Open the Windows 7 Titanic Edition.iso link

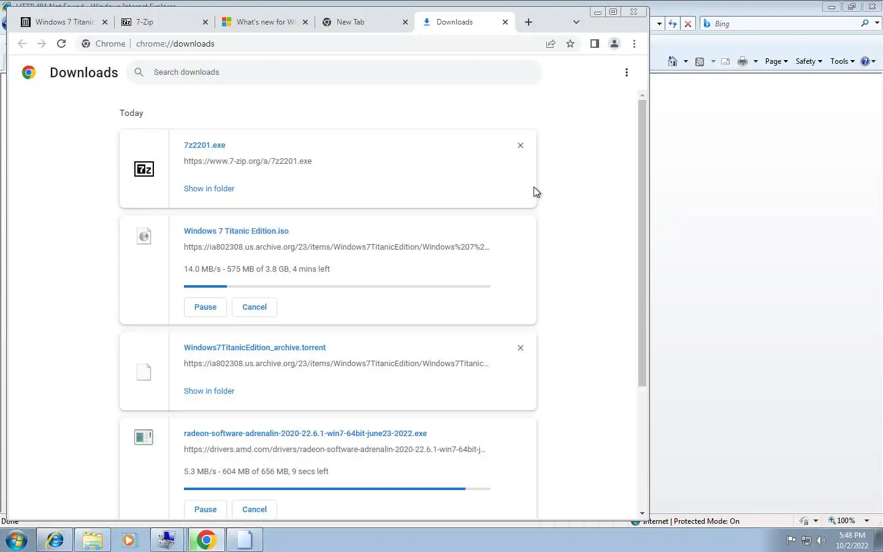pyautogui.click(x=236, y=231)
